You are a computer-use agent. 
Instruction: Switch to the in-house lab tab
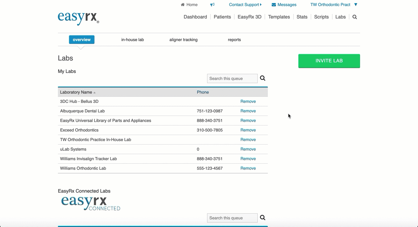[x=133, y=40]
